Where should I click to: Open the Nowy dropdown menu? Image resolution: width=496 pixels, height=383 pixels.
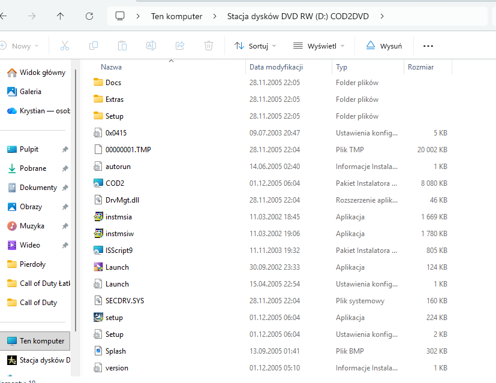tap(19, 46)
